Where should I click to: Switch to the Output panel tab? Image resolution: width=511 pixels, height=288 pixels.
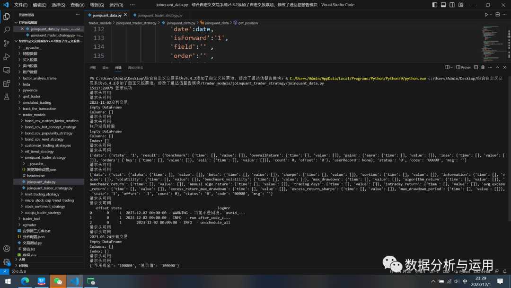(x=105, y=68)
